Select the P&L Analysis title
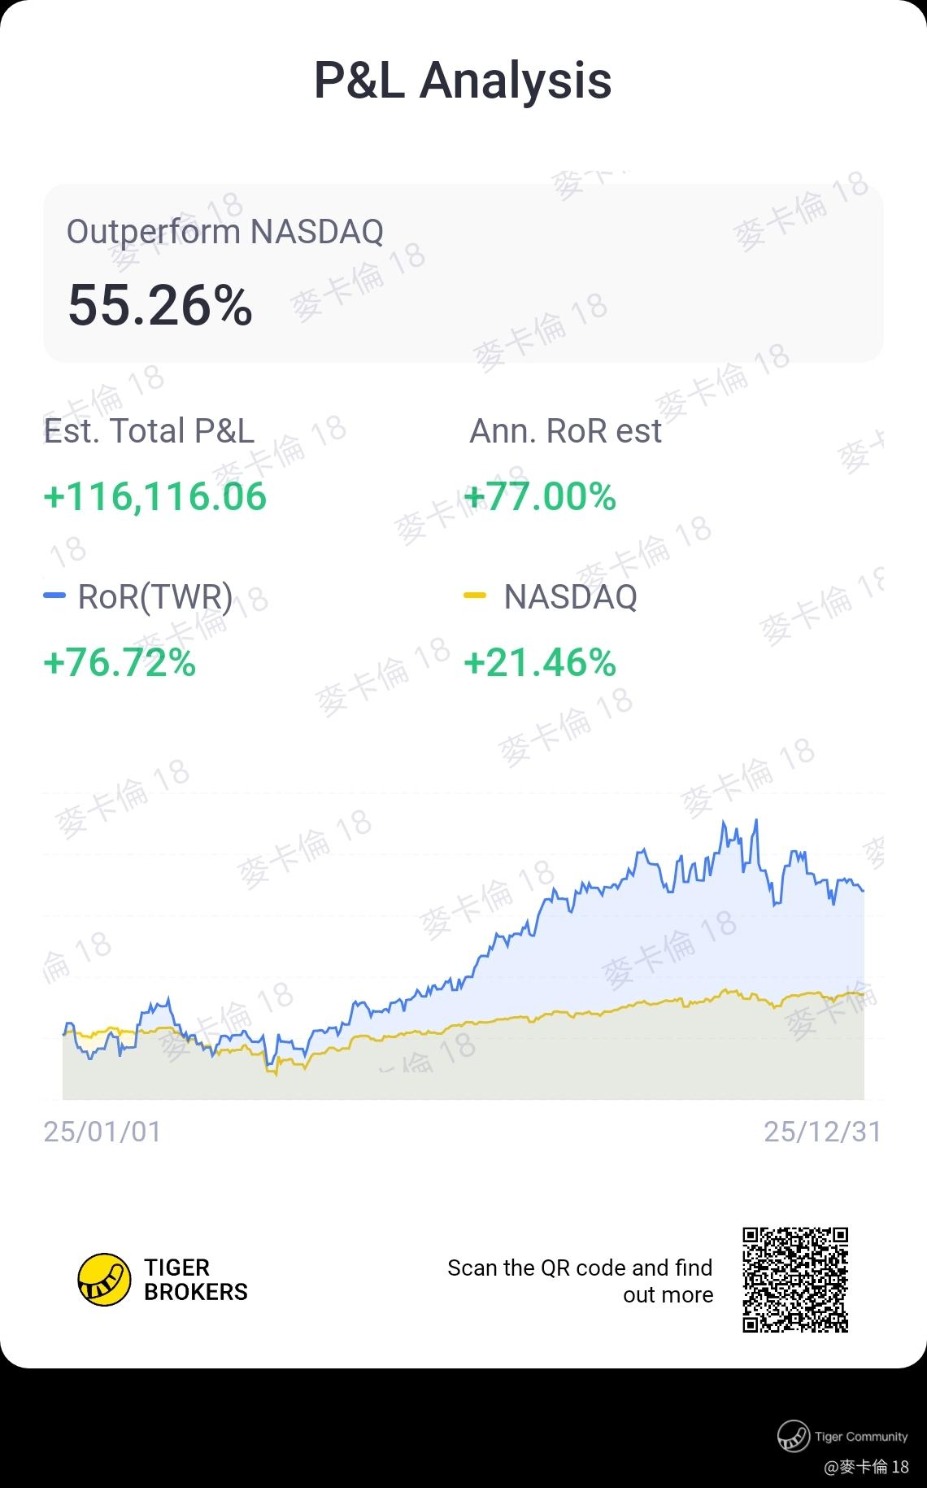This screenshot has height=1488, width=927. pos(463,81)
